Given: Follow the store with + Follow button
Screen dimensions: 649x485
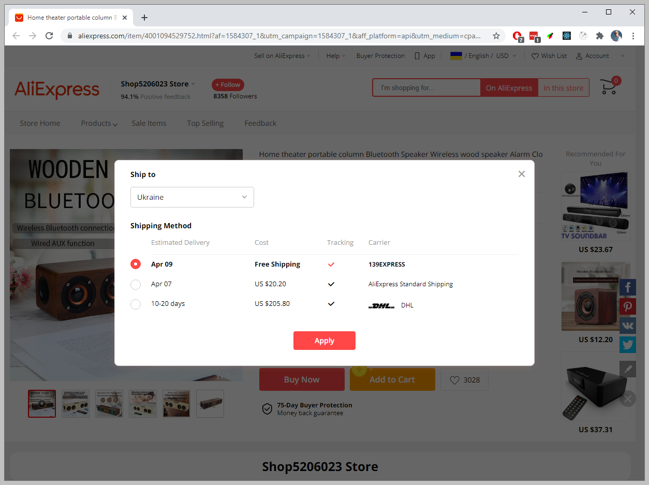Looking at the screenshot, I should 228,85.
